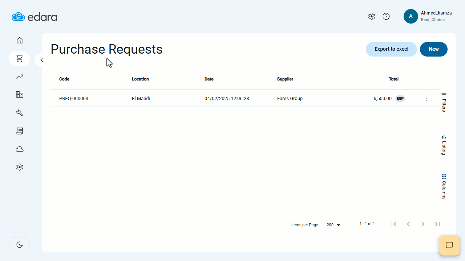Open row actions menu for PREQ-000003

(427, 98)
